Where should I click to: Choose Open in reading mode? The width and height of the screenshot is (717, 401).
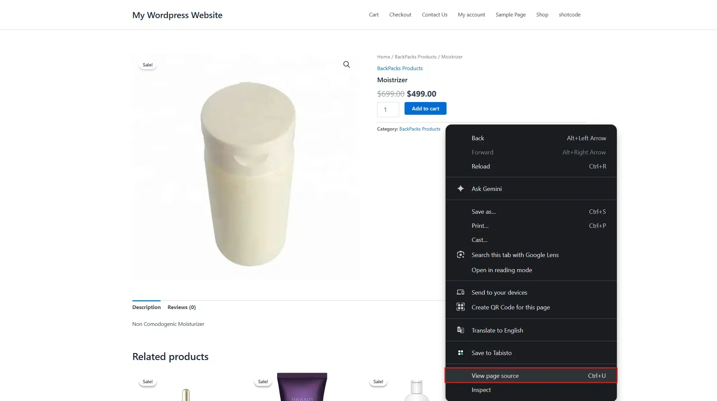[531, 270]
